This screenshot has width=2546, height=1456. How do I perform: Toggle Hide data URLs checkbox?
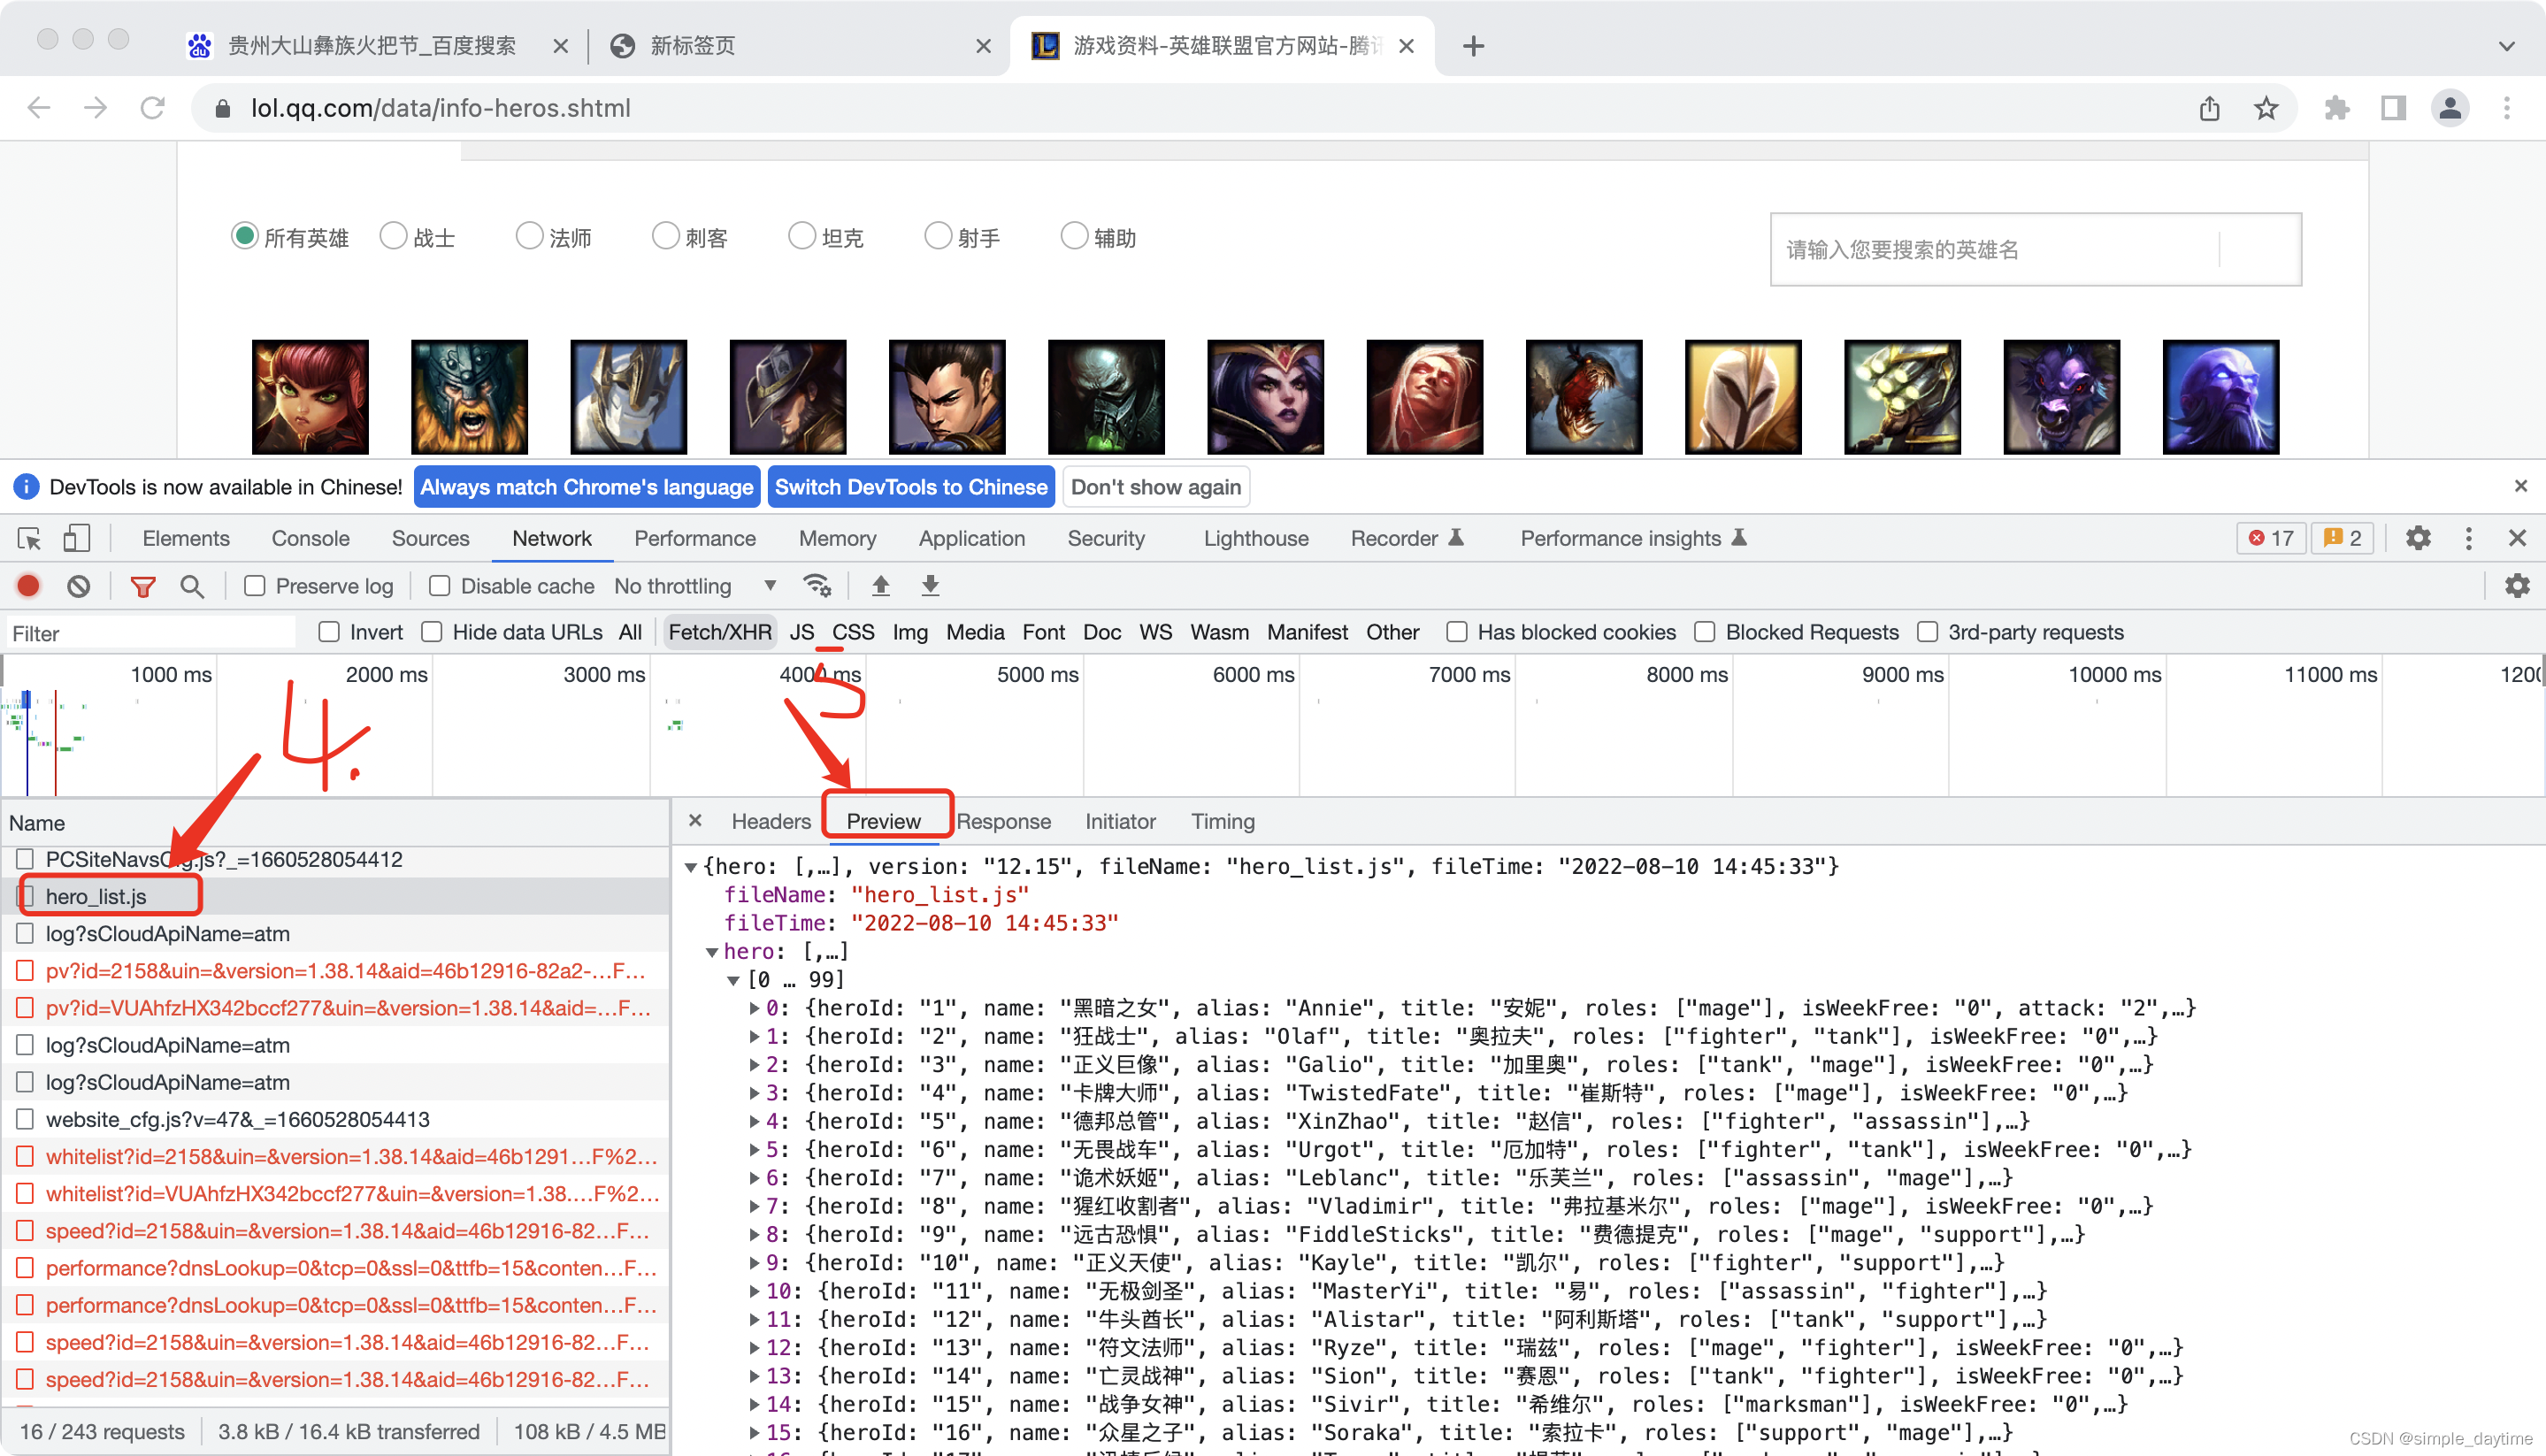pos(431,632)
